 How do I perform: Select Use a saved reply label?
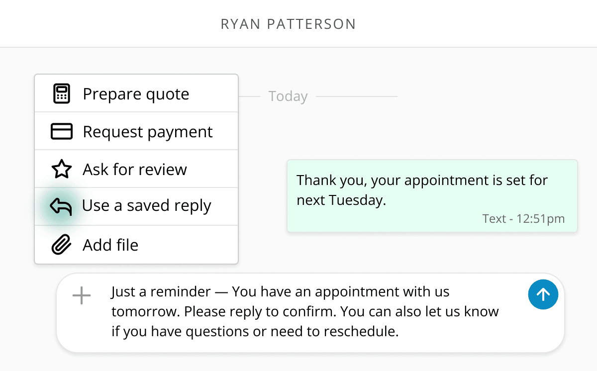click(147, 206)
